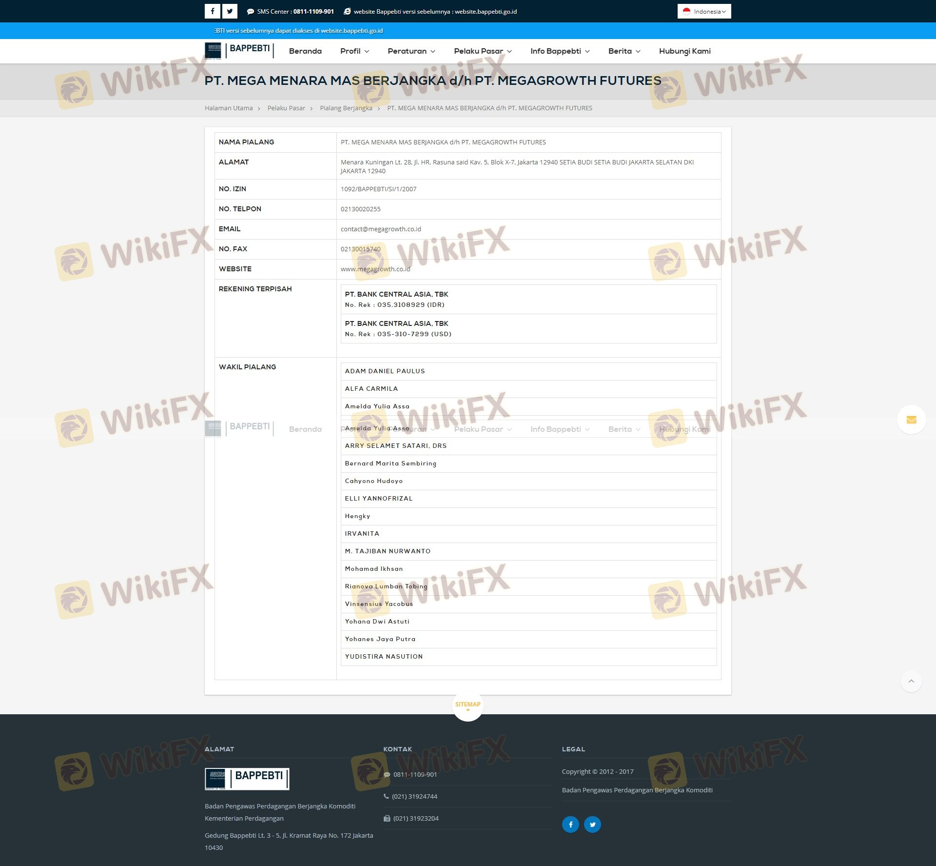
Task: Open the Indonesia language dropdown
Action: [x=704, y=11]
